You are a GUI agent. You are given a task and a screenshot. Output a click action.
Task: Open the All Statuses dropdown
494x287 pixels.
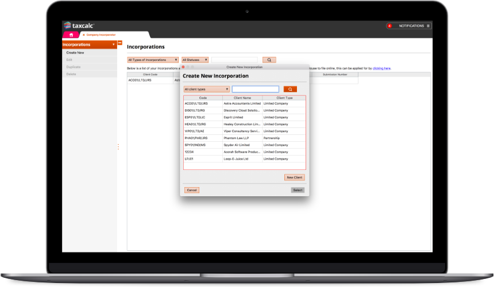tap(195, 60)
